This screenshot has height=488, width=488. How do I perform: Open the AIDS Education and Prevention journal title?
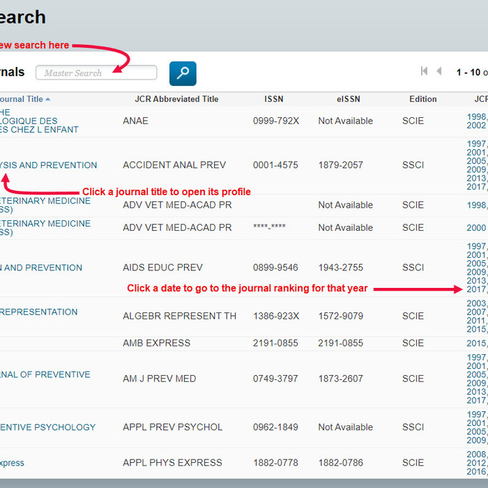pyautogui.click(x=41, y=268)
